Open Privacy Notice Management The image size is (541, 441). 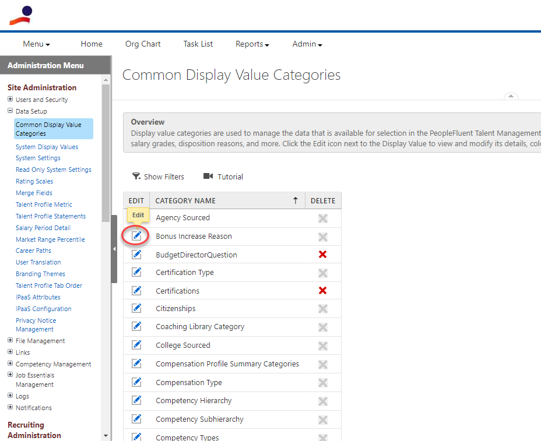click(36, 325)
